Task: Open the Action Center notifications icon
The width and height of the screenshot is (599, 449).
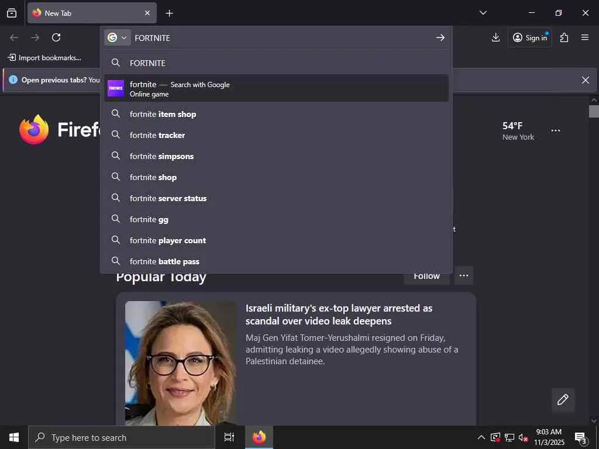Action: (580, 437)
